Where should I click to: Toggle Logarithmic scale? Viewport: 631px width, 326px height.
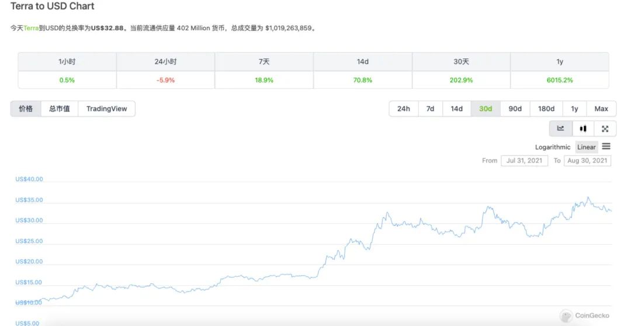(x=553, y=147)
